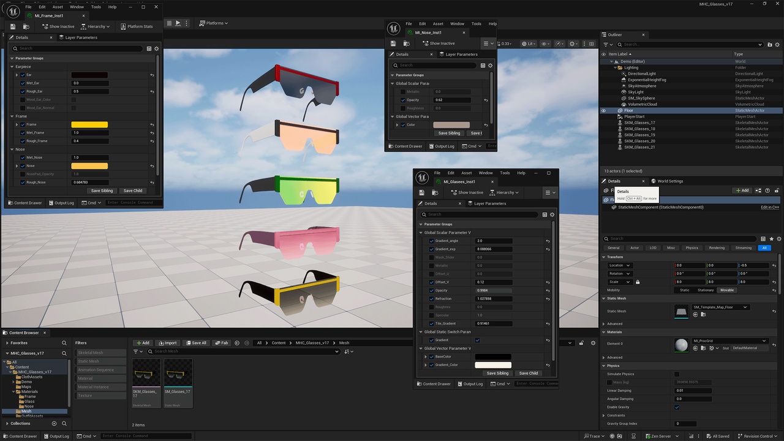Image resolution: width=784 pixels, height=441 pixels.
Task: Enable NosePad_Opacity override checkbox
Action: tap(23, 174)
